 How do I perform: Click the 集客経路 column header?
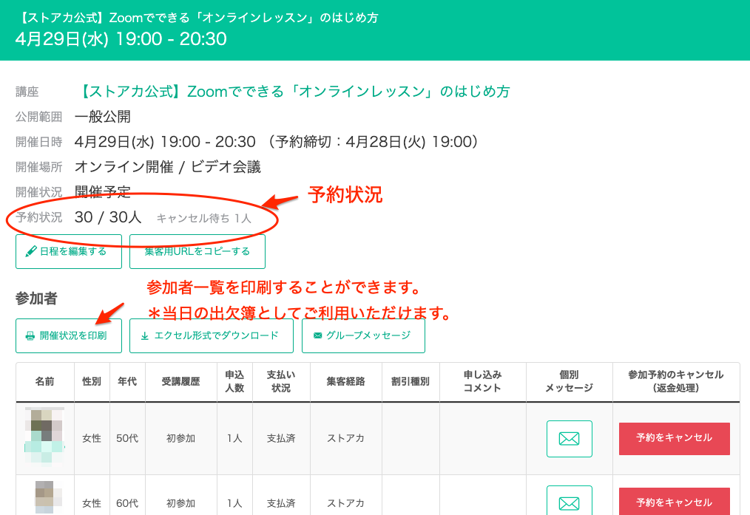tap(346, 381)
